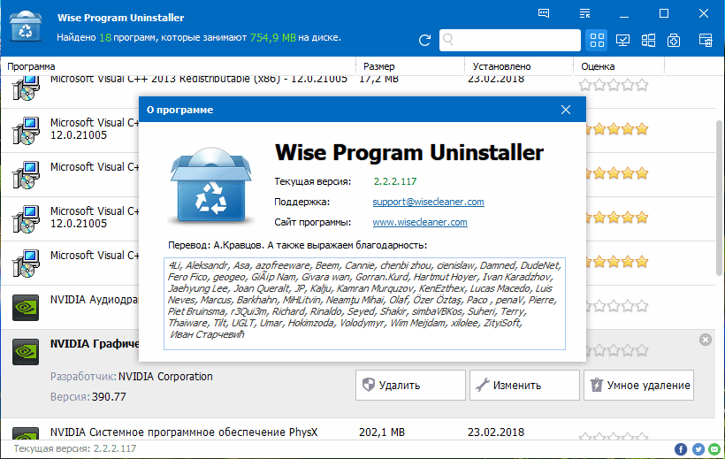Screen dimensions: 725x459
Task: Click the uninstall window trash icon in toolbar
Action: [706, 40]
